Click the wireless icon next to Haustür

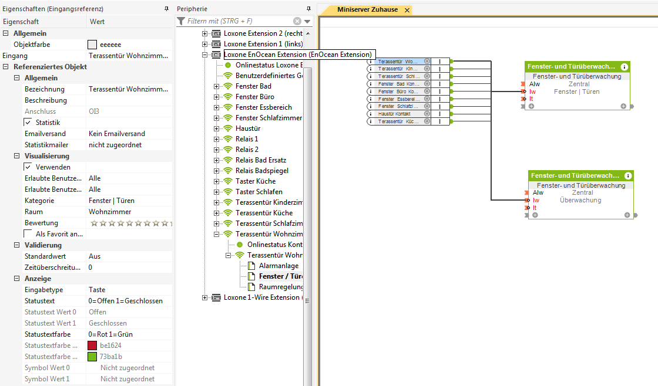point(228,128)
